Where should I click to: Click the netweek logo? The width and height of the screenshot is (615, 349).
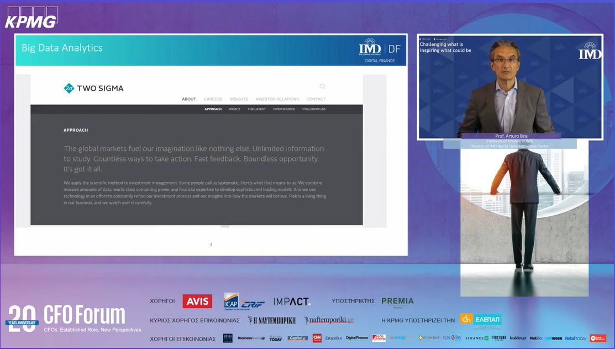(554, 338)
